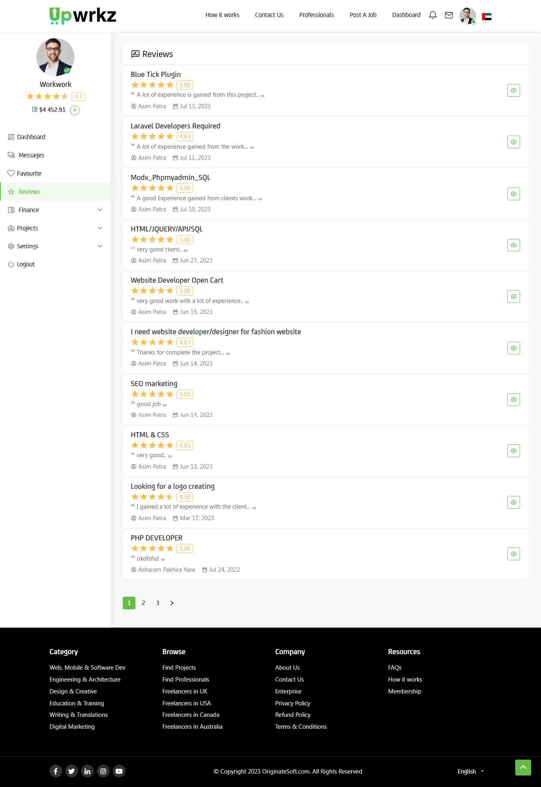Open the Twitter social icon
The image size is (541, 787).
[72, 771]
